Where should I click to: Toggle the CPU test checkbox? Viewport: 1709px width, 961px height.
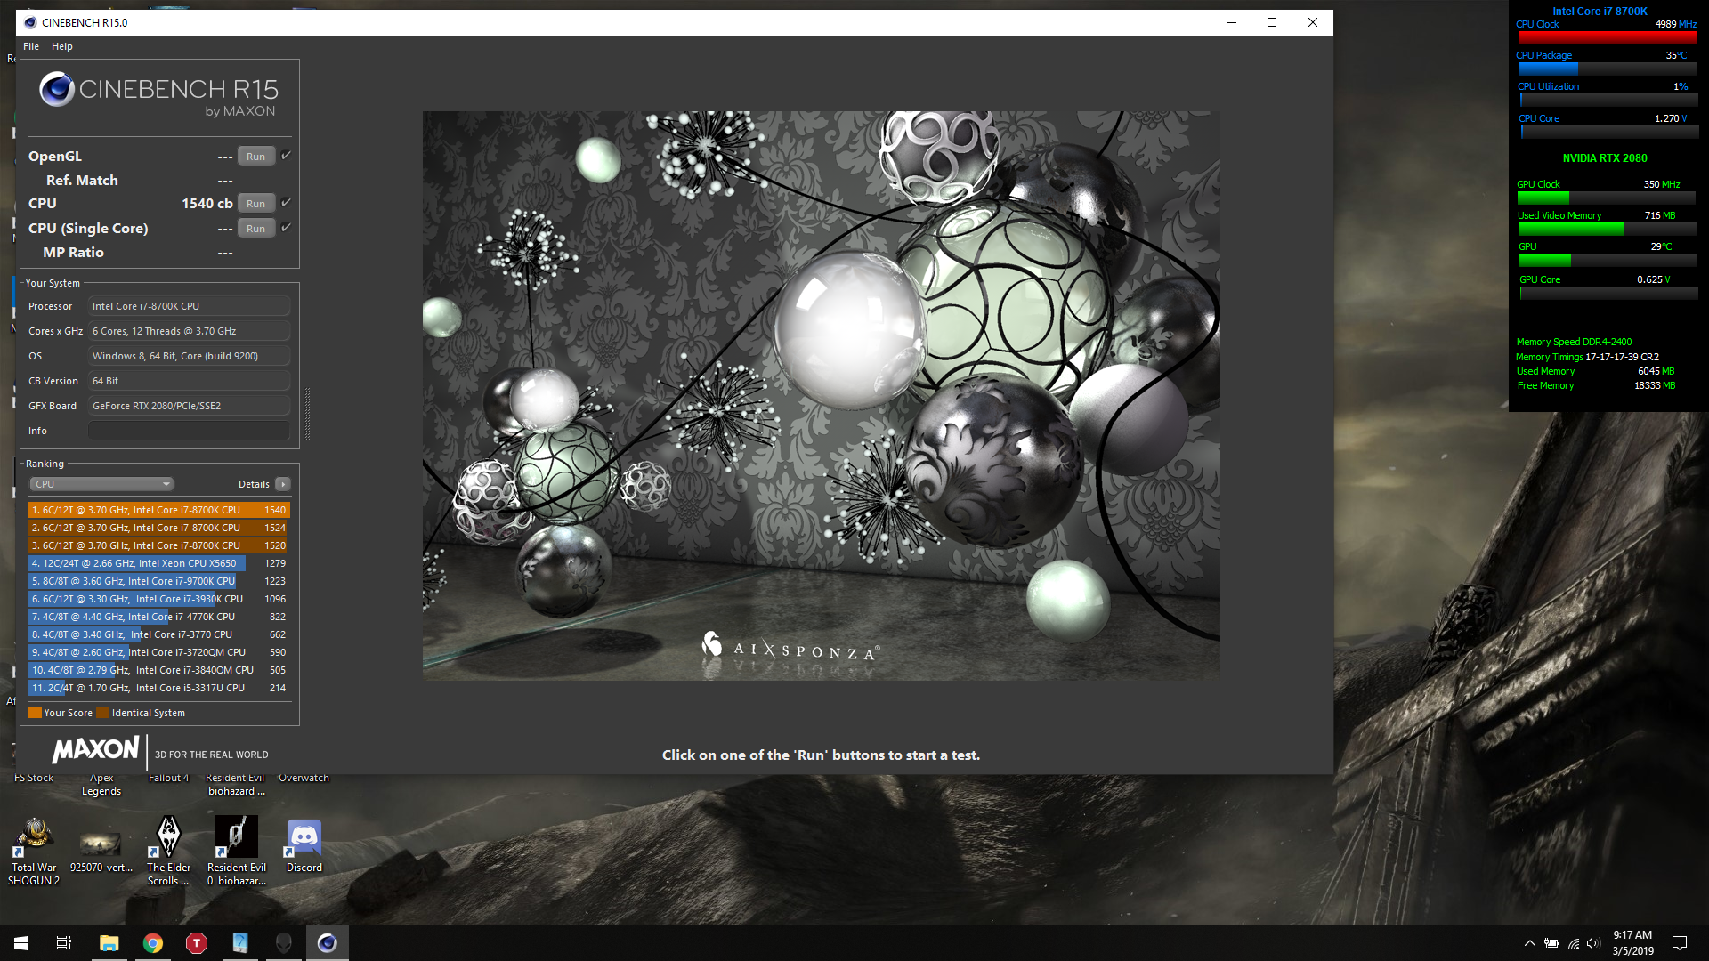pyautogui.click(x=287, y=203)
